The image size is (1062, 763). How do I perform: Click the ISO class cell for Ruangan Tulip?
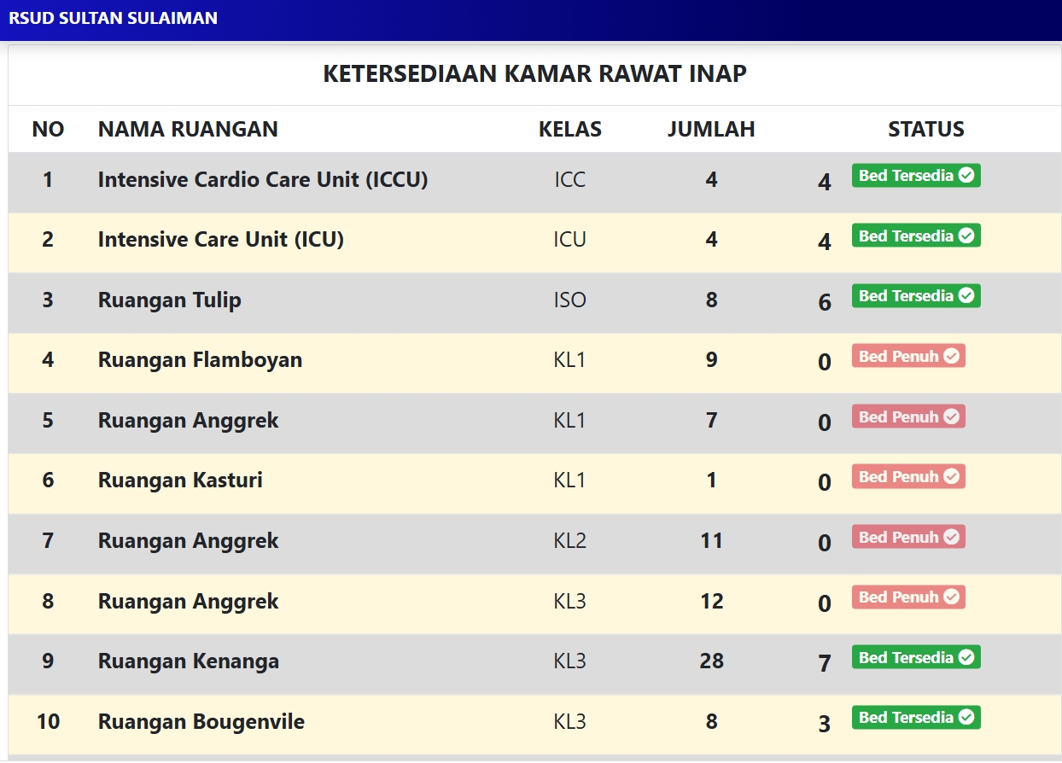[569, 300]
